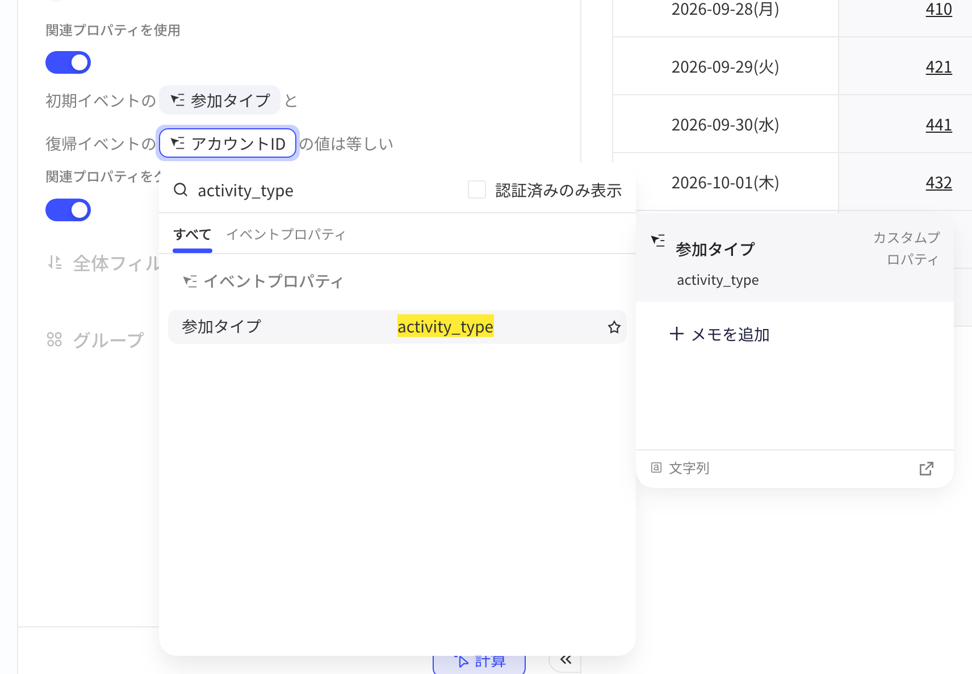Click the カスタムプロパティ label in detail panel
The image size is (972, 674).
pos(907,248)
